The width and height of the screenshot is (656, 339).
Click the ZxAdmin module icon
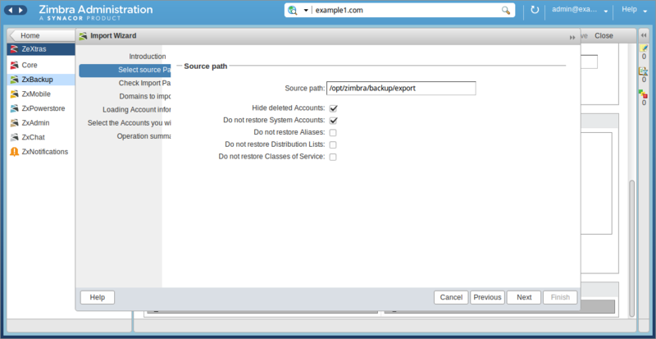(15, 123)
